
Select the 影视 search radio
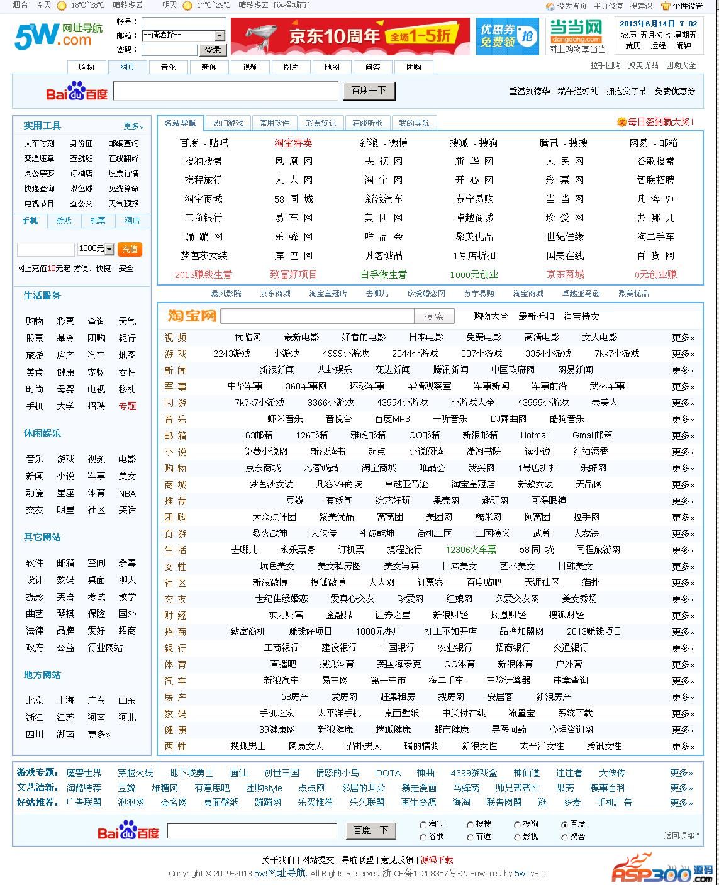click(517, 837)
